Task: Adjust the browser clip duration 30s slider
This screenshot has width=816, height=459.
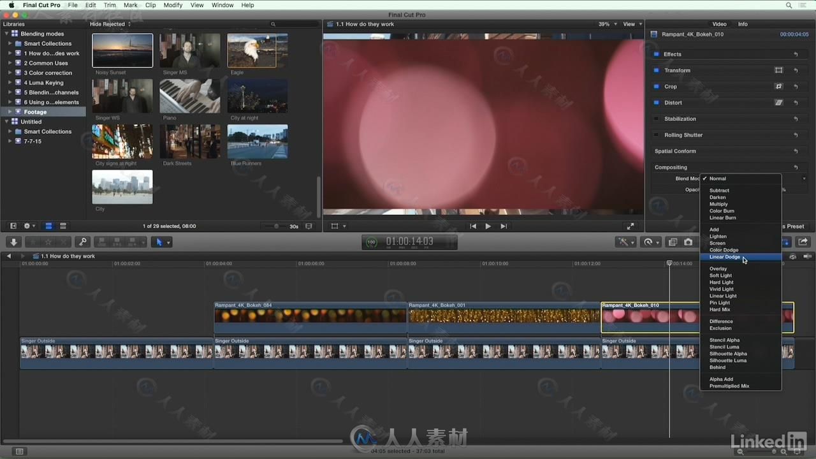Action: coord(275,226)
